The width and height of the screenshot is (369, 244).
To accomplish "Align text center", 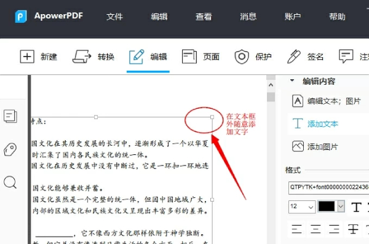I will tap(315, 229).
